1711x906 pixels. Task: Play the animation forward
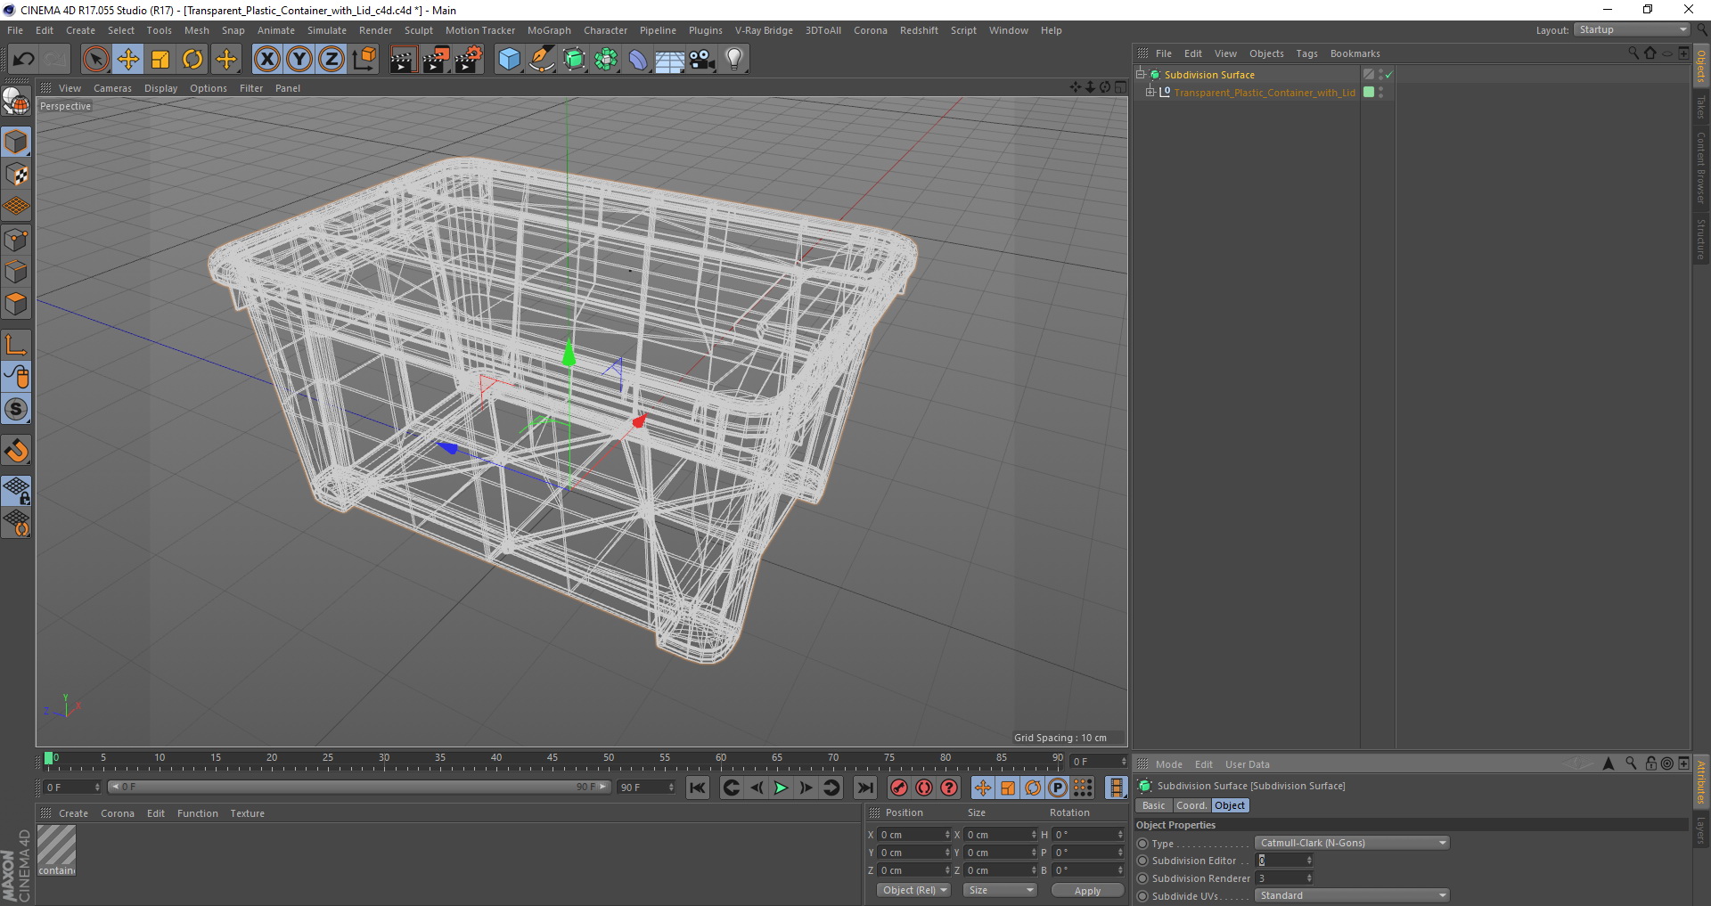(781, 788)
